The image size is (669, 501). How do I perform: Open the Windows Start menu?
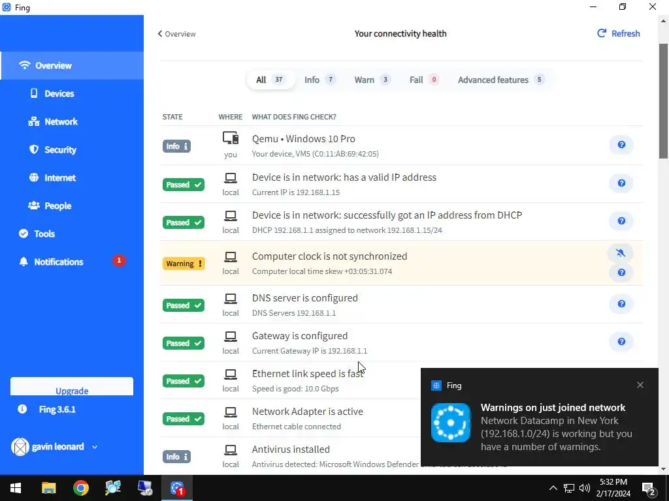click(x=16, y=488)
